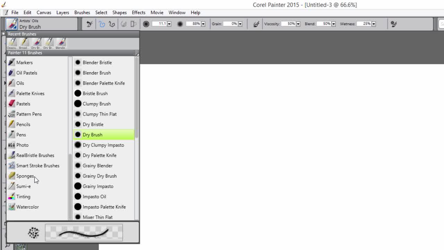The image size is (444, 250).
Task: Click the brush selector icon for Dry Brush
Action: pyautogui.click(x=12, y=24)
